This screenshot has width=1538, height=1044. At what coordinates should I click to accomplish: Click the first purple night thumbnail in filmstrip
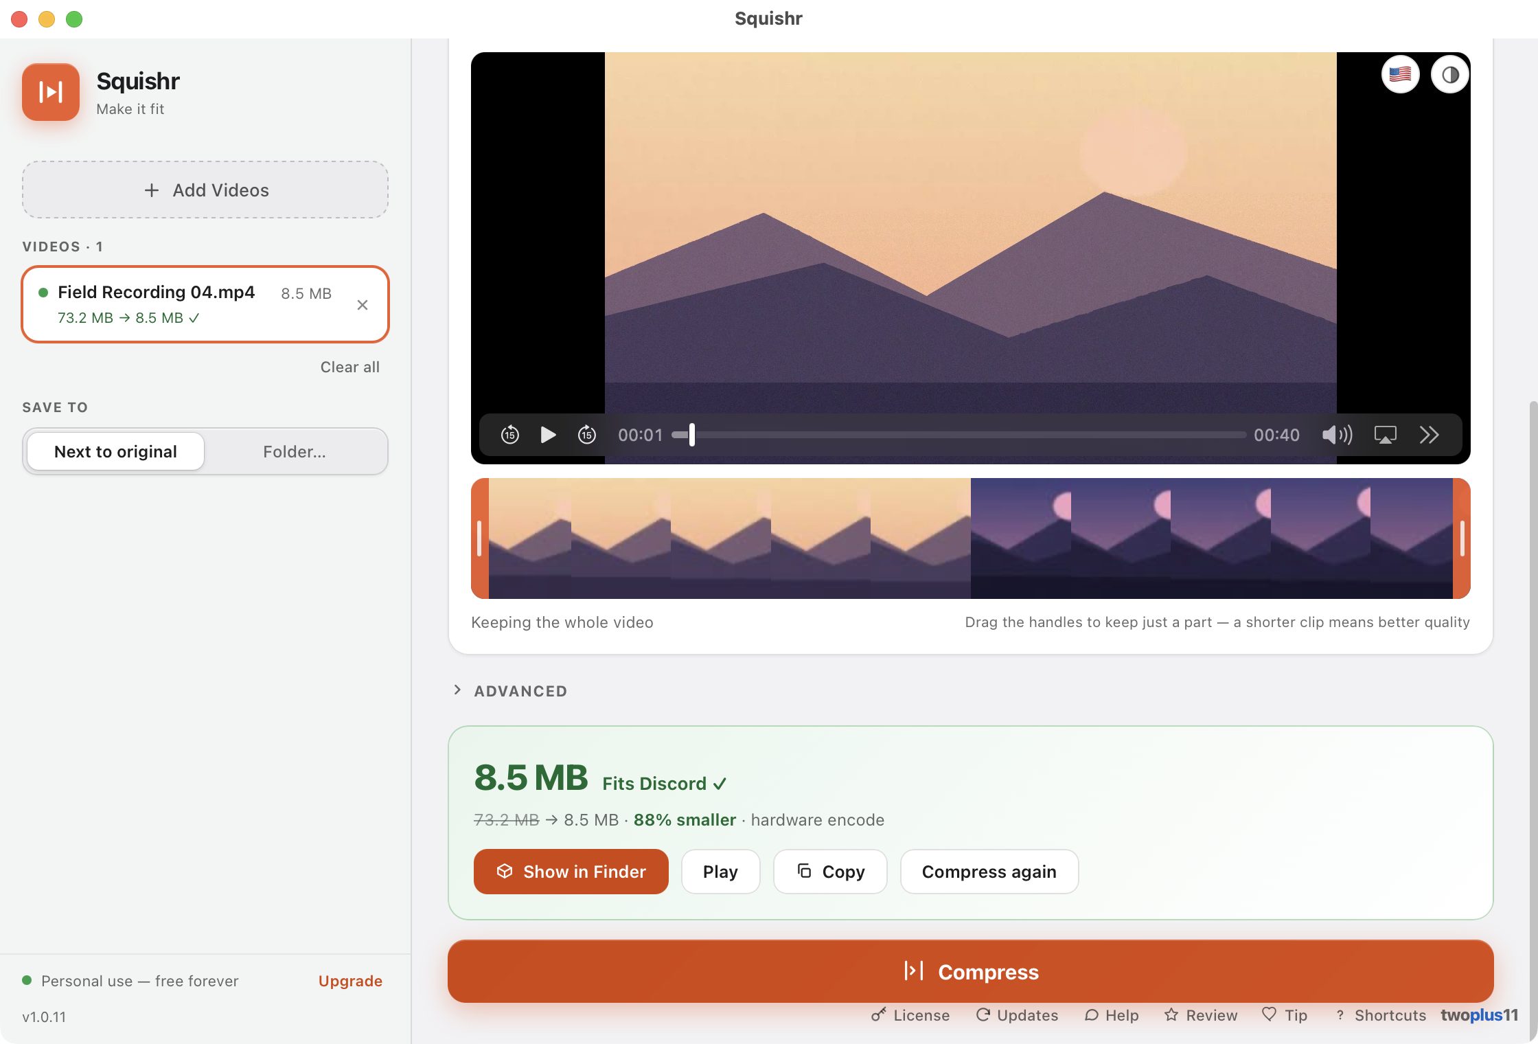1021,538
